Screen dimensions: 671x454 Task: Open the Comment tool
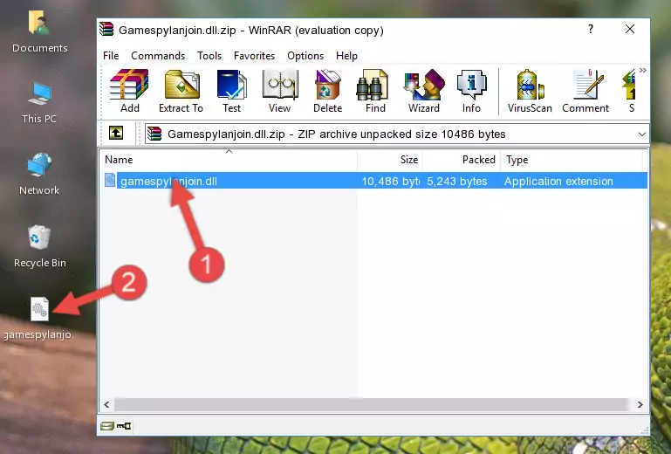(x=585, y=91)
